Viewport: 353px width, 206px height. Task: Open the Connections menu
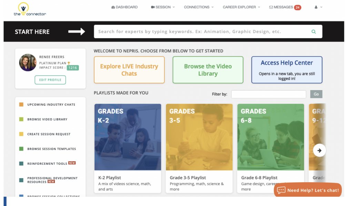[199, 7]
